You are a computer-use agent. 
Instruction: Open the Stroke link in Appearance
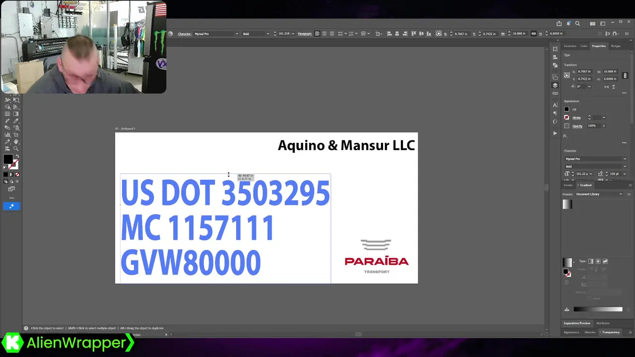click(576, 118)
